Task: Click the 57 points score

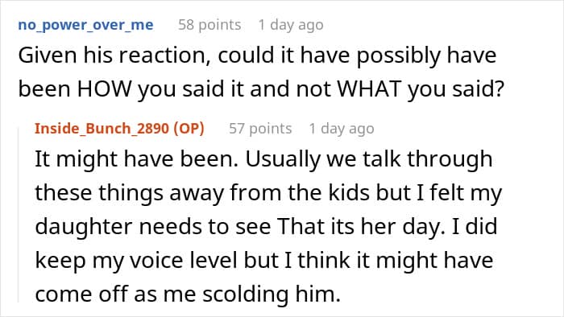Action: pos(260,129)
